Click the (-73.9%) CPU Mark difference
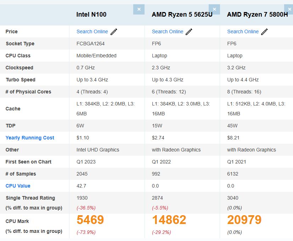293x241 pixels. (86, 232)
